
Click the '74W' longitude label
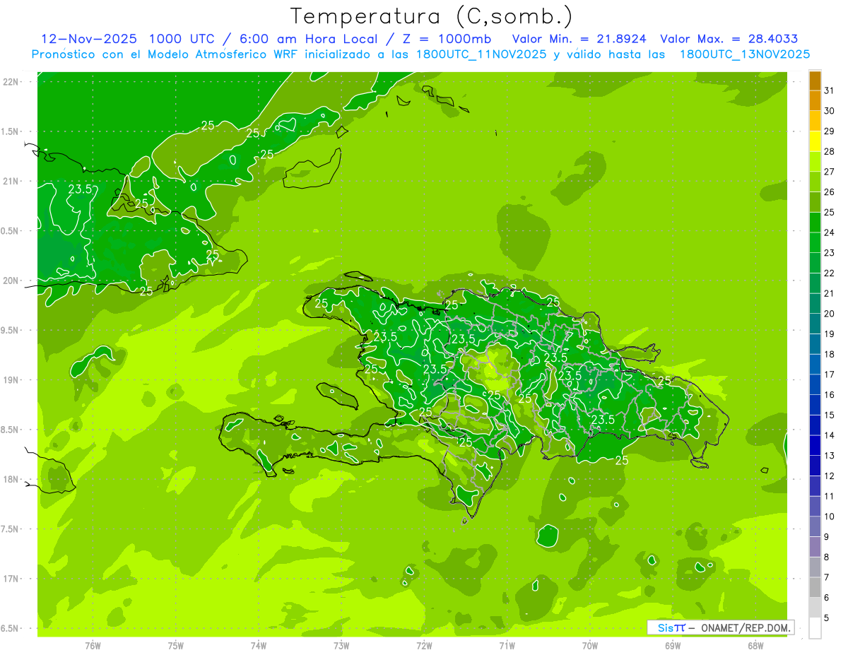pos(259,646)
